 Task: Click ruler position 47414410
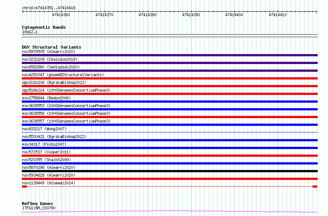[x=278, y=15]
